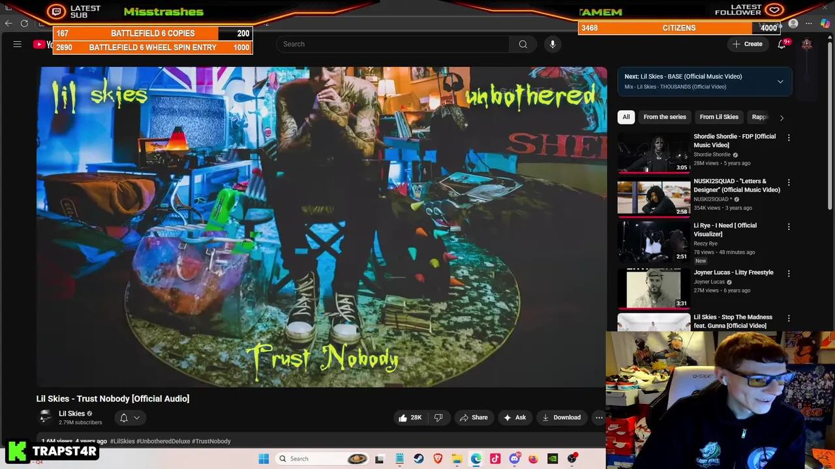Screen dimensions: 835x469
Task: Open File Explorer from the taskbar
Action: coord(457,459)
